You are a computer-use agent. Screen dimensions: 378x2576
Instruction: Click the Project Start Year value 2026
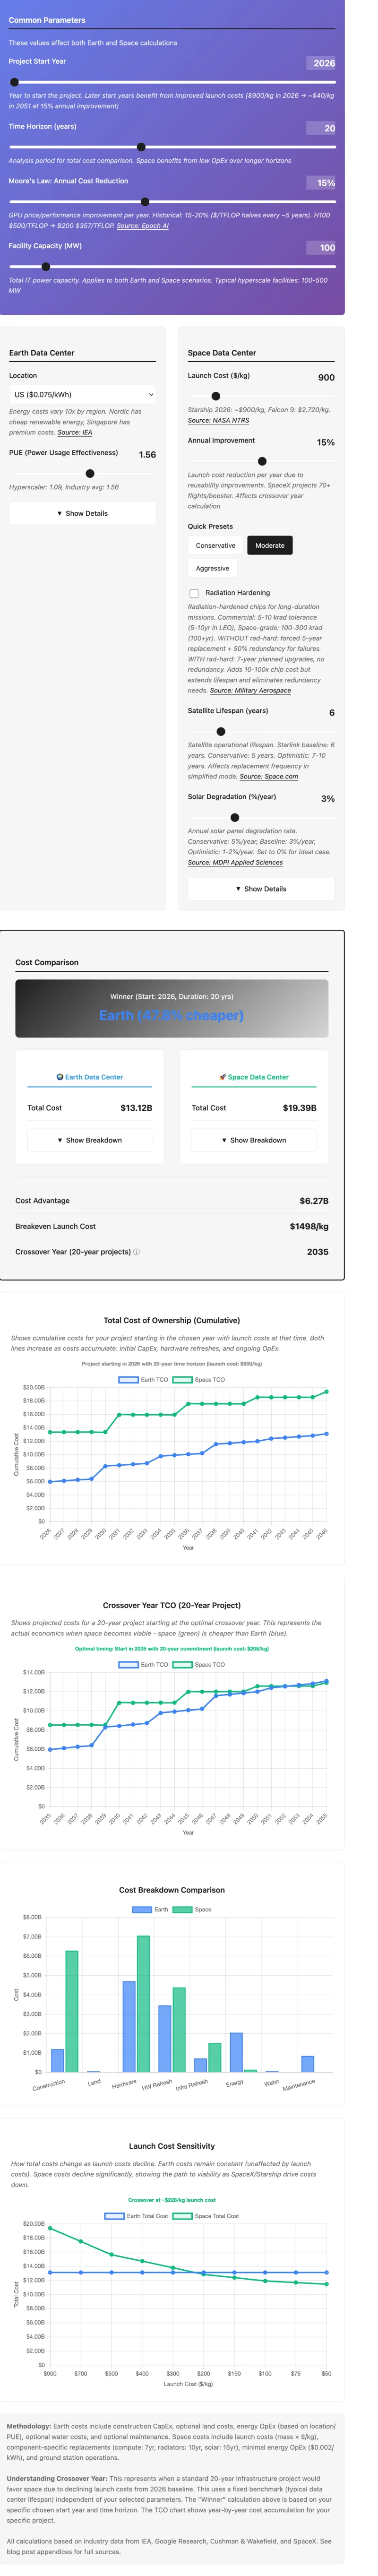tap(321, 63)
